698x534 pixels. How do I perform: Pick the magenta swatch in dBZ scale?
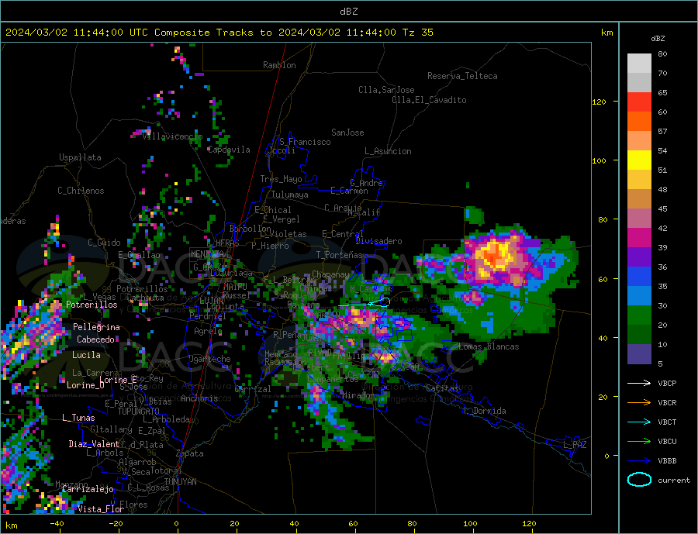639,238
